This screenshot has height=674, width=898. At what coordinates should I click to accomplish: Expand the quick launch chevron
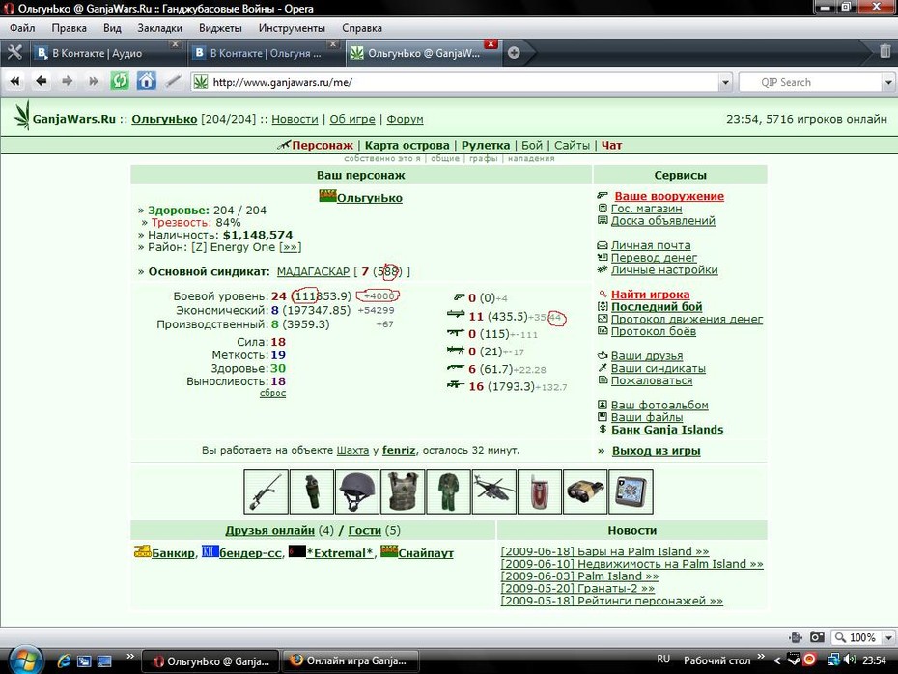click(130, 657)
